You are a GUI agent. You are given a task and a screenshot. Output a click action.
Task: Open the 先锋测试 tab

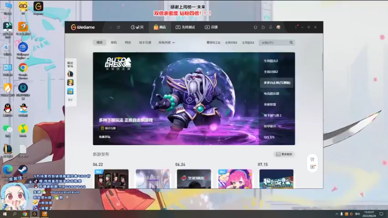[185, 27]
